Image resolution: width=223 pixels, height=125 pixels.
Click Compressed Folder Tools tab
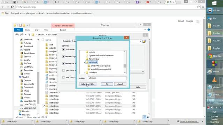[x=63, y=26]
